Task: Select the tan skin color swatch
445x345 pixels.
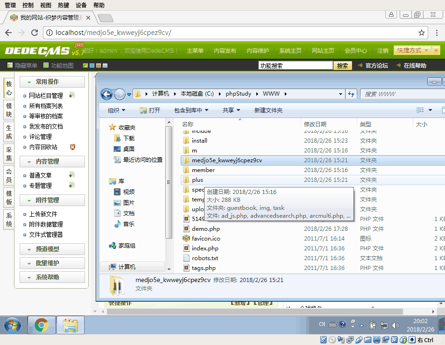Action: coord(99,66)
